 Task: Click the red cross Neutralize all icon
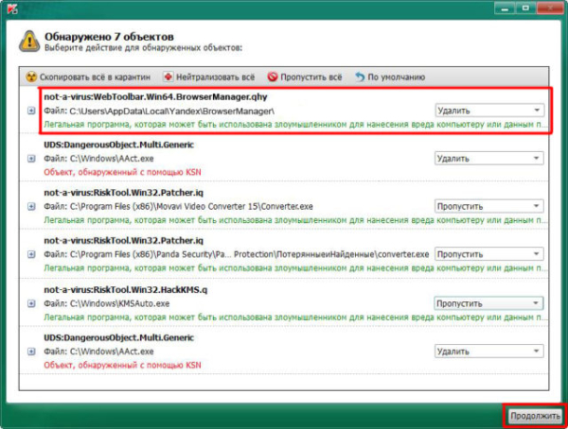click(x=169, y=77)
